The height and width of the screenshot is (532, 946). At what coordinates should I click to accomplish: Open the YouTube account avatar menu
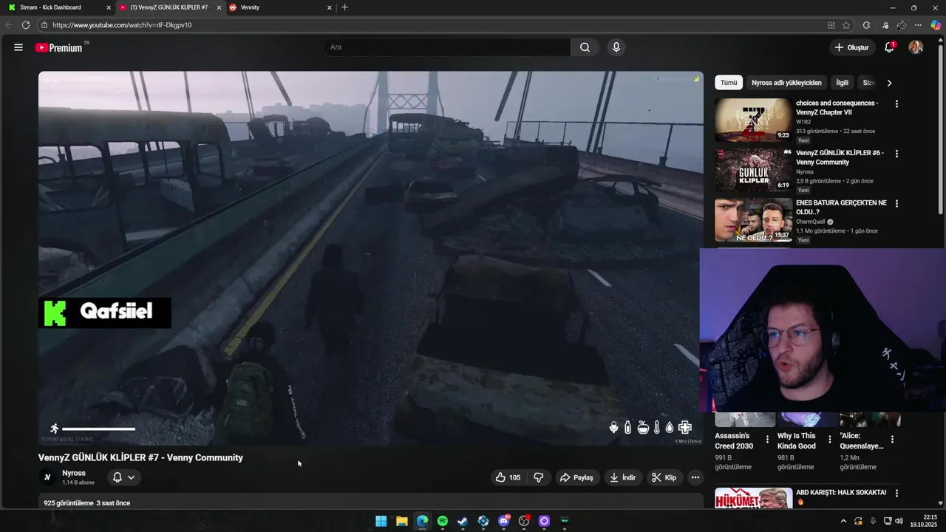(x=916, y=47)
